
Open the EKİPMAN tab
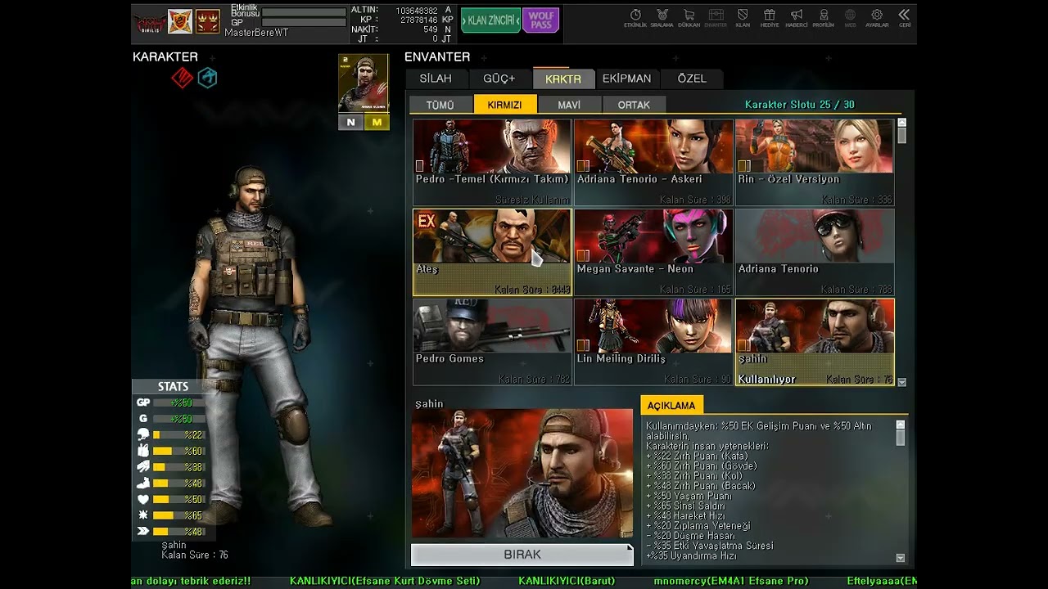627,79
